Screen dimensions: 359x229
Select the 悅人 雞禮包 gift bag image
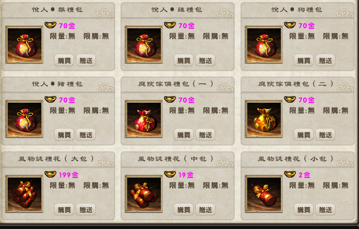click(x=144, y=44)
